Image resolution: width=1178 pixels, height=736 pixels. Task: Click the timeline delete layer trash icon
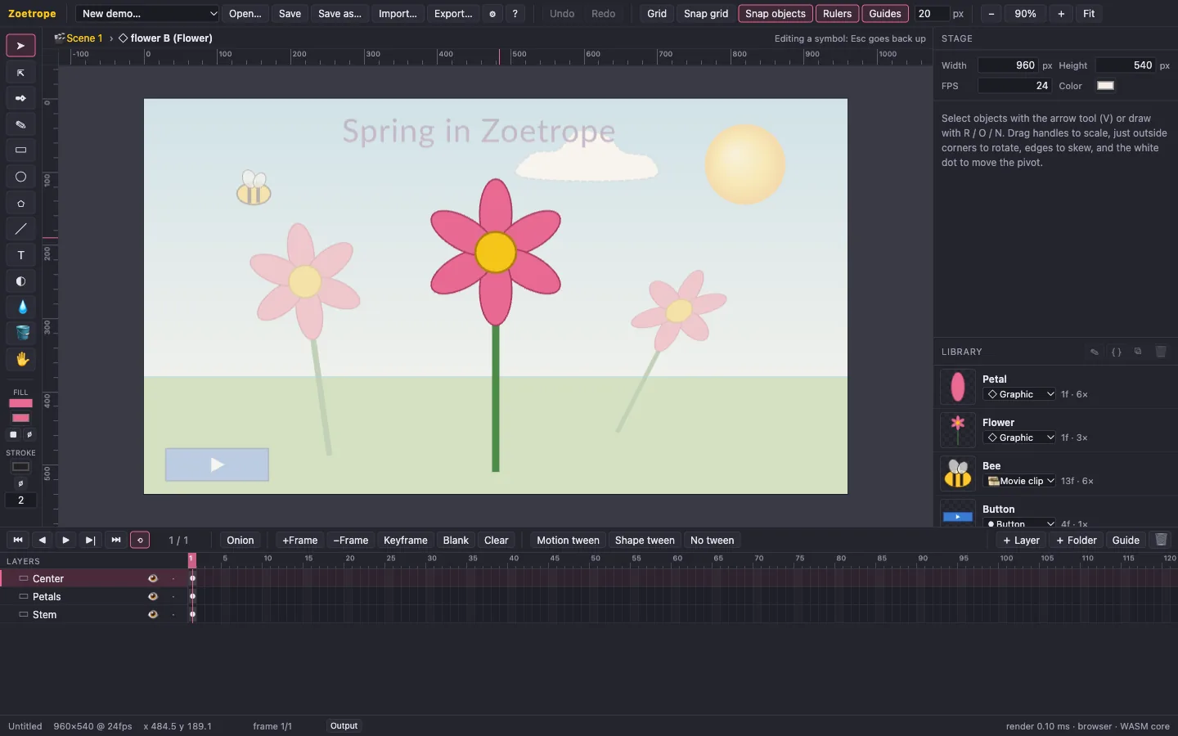tap(1161, 540)
